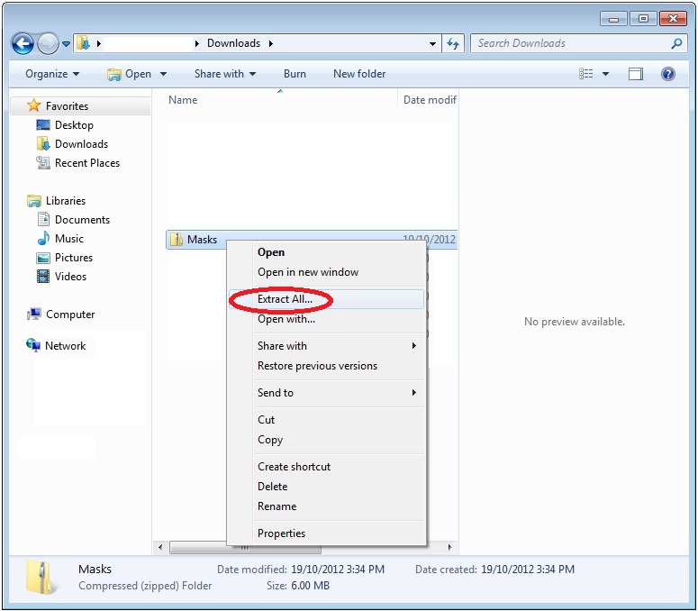This screenshot has width=698, height=611.
Task: Open the recent pages dropdown arrow
Action: pos(66,43)
